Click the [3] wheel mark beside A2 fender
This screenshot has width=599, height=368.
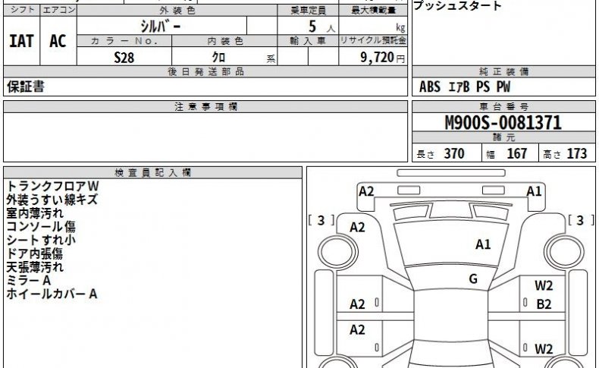(x=321, y=221)
